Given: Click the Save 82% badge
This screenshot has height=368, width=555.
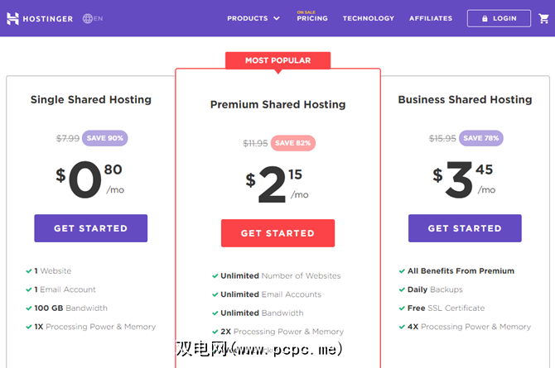Looking at the screenshot, I should (292, 143).
